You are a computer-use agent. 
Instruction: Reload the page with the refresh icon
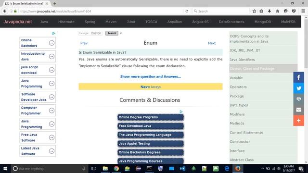(187, 11)
